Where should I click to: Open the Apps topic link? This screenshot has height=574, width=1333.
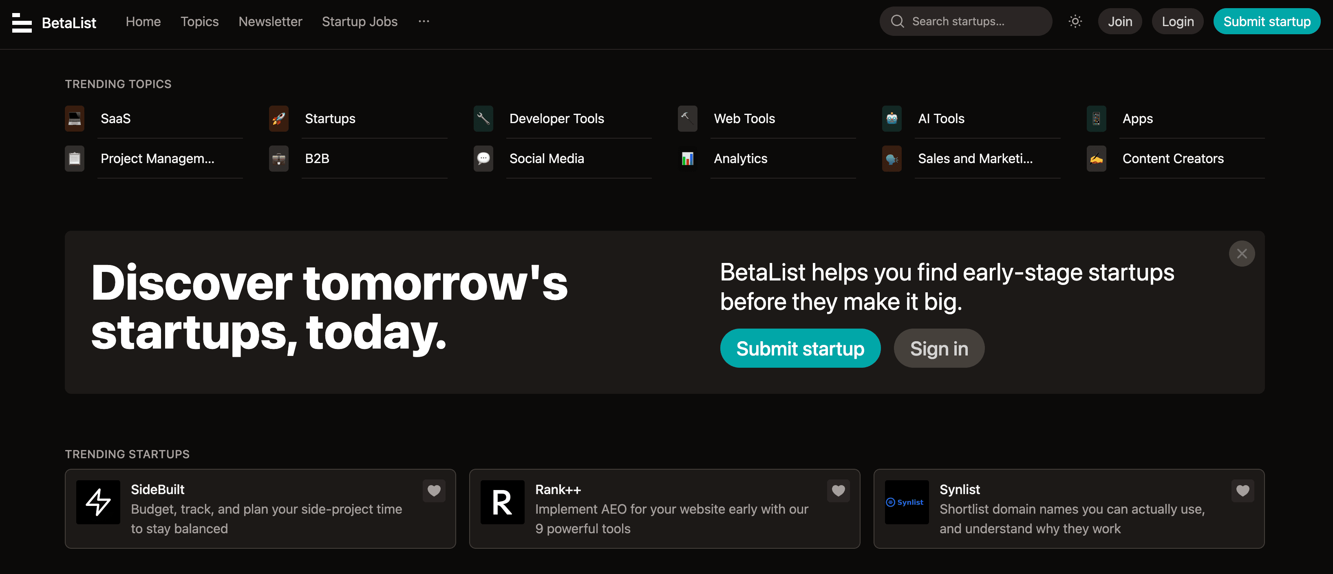coord(1138,119)
